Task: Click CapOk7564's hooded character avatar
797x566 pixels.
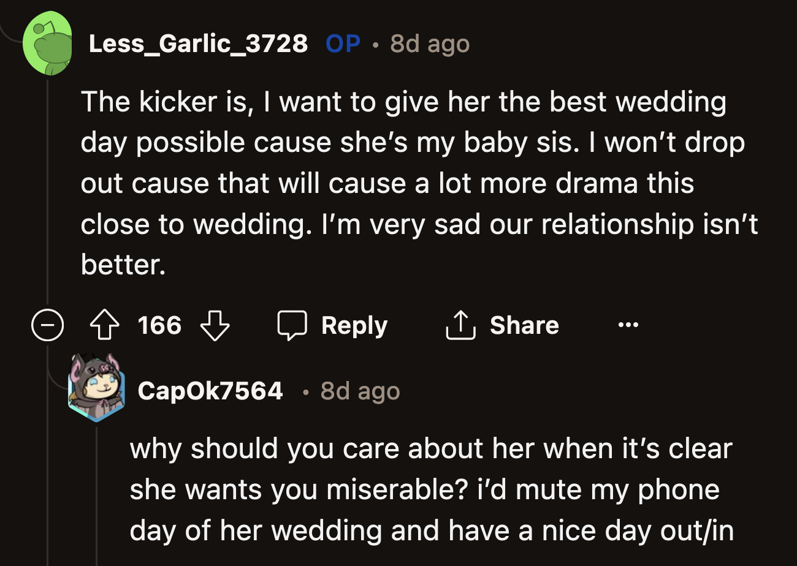Action: click(96, 388)
